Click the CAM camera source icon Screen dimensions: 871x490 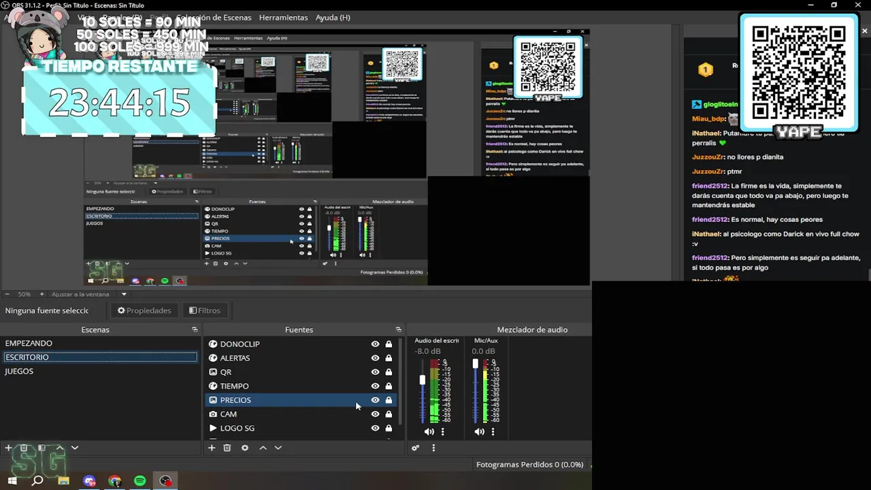(x=213, y=414)
